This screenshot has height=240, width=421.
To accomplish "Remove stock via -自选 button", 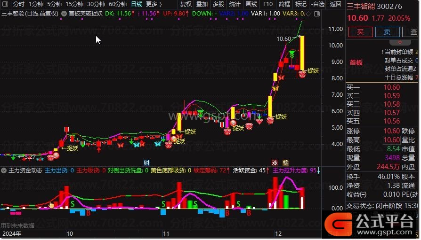I will tap(318, 4).
